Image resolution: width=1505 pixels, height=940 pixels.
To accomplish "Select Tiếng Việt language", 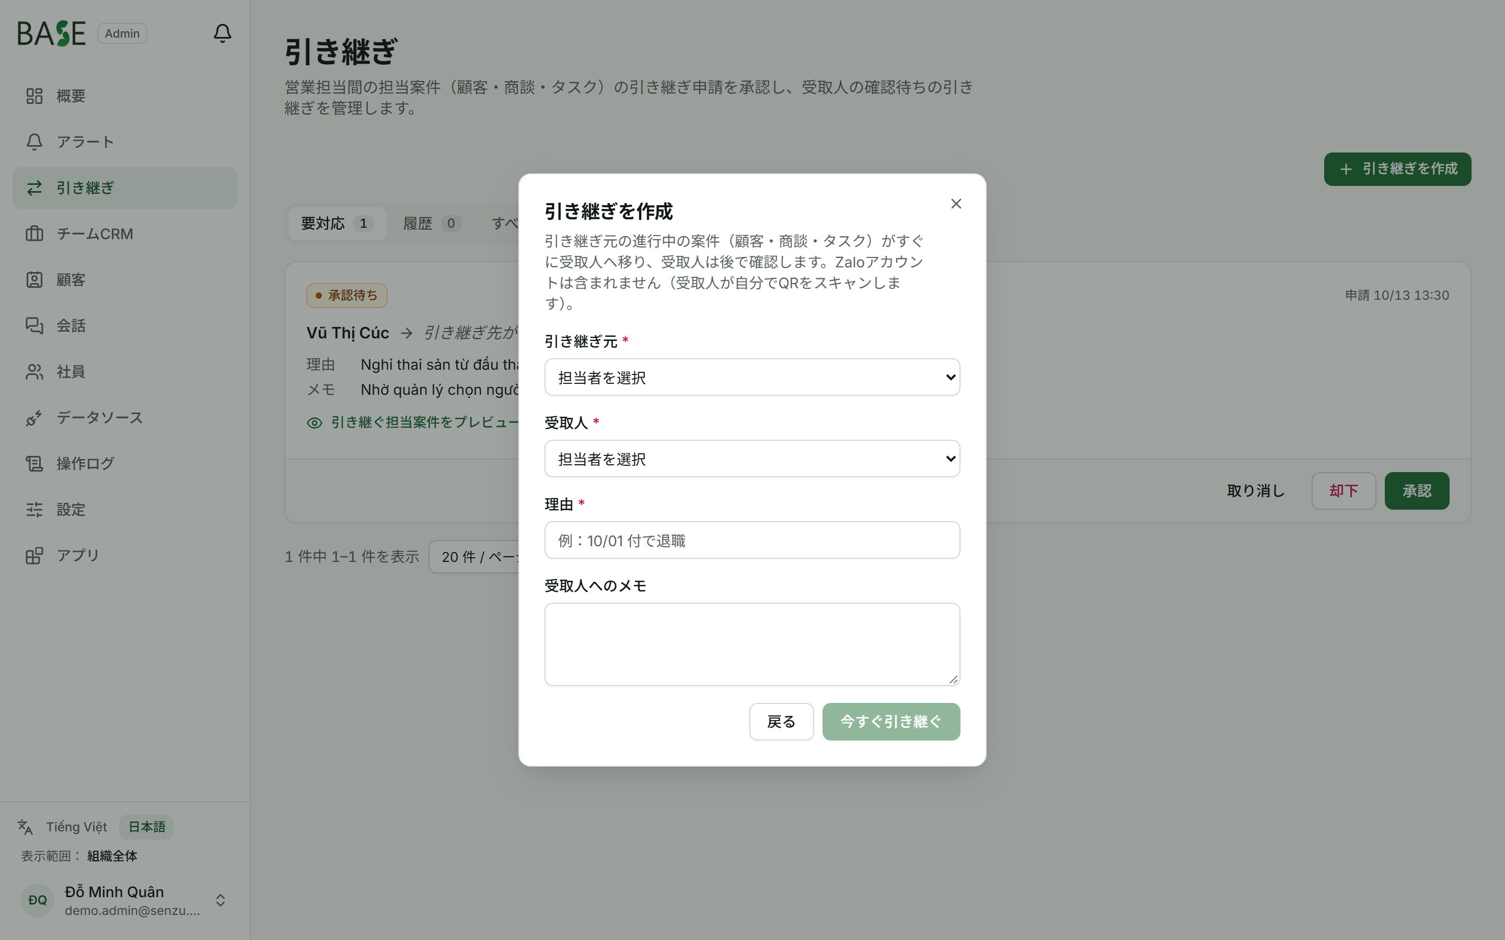I will click(x=76, y=827).
